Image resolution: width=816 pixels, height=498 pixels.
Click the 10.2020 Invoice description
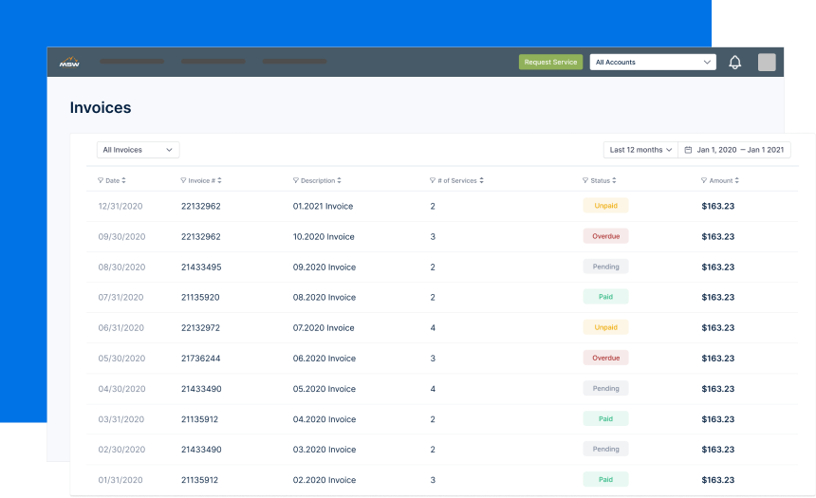pos(324,237)
